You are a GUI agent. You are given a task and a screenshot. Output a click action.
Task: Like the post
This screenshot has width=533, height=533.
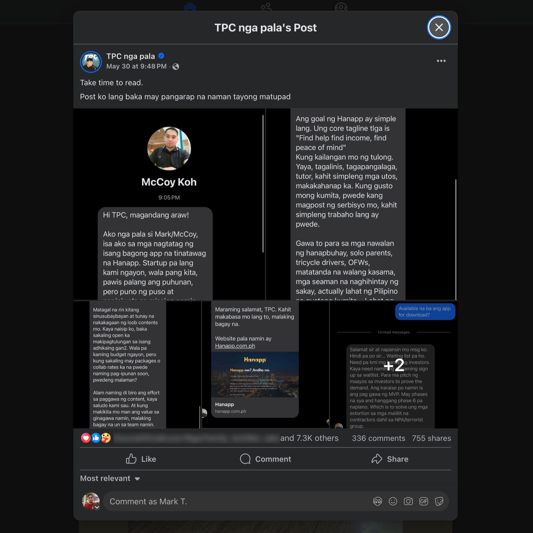[x=141, y=459]
